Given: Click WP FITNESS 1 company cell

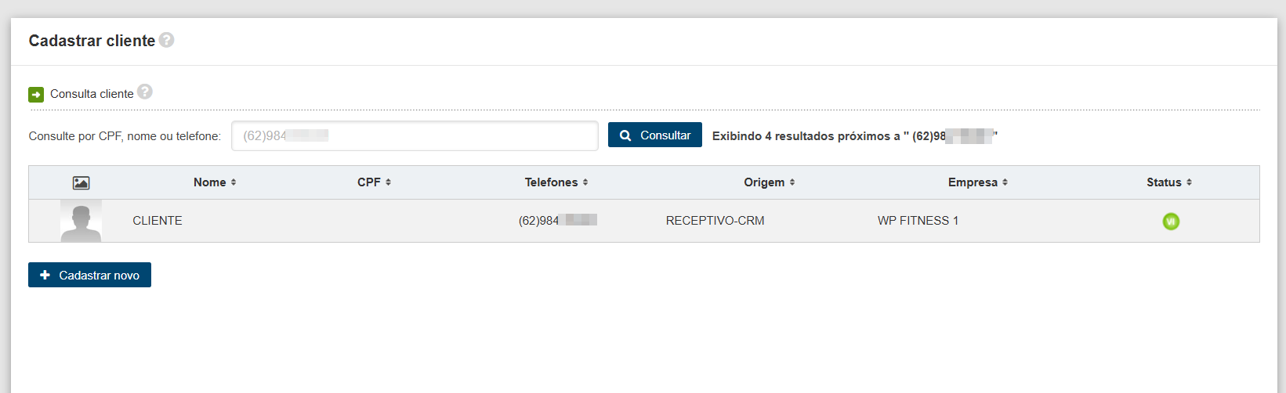Looking at the screenshot, I should coord(918,221).
